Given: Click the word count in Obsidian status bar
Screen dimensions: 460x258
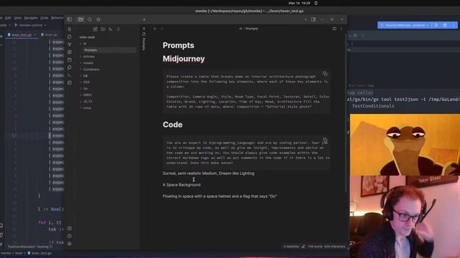Looking at the screenshot, I should [x=315, y=247].
